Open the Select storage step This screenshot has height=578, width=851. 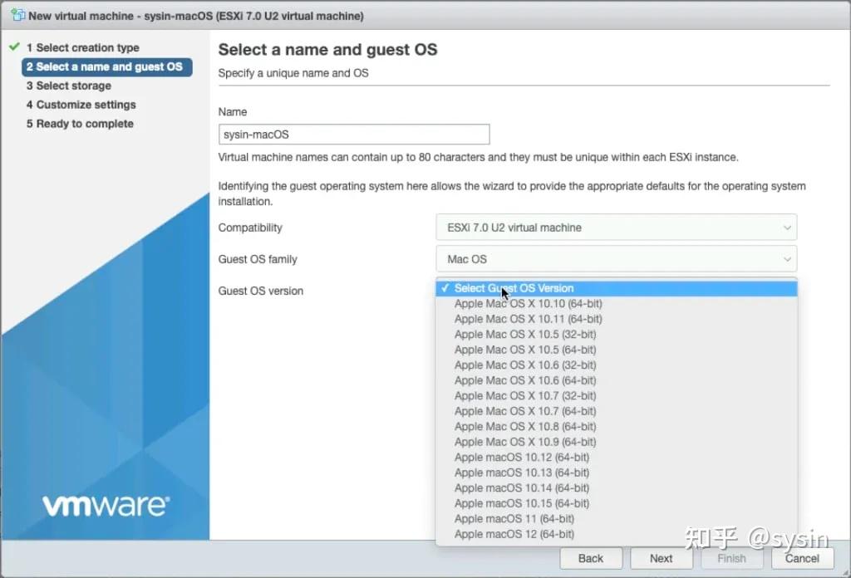[x=68, y=86]
